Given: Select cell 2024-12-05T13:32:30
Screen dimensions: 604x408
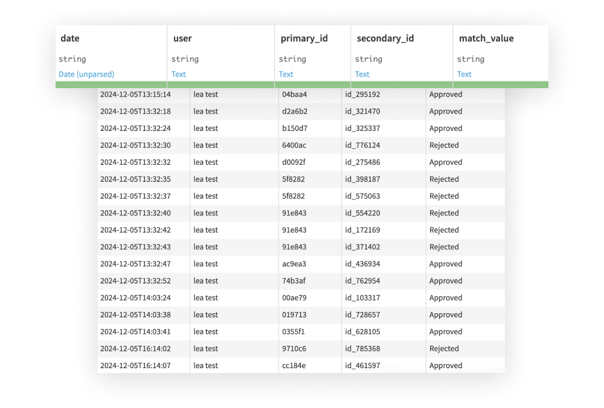Looking at the screenshot, I should tap(135, 145).
